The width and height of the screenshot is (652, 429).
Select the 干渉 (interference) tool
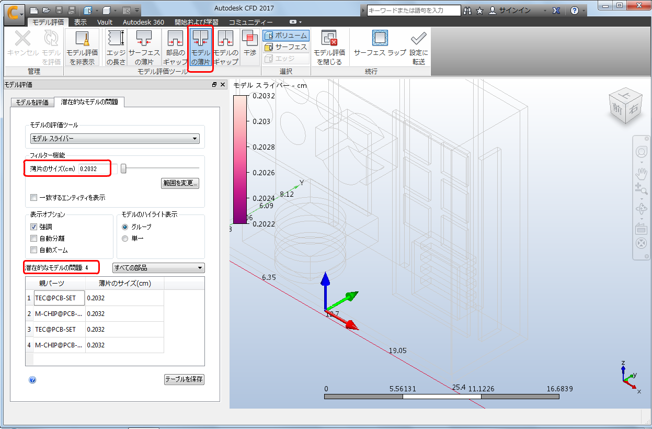[250, 43]
